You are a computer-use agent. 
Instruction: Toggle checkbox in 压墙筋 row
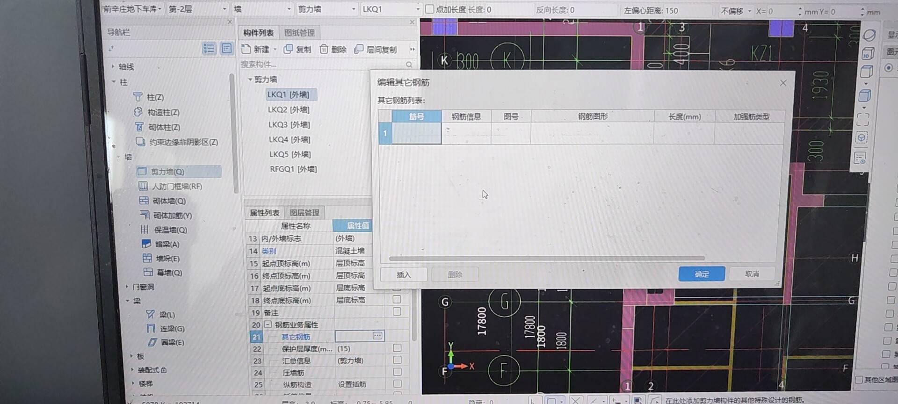click(397, 372)
